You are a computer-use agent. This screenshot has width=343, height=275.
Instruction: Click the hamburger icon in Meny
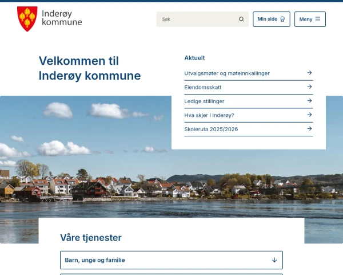coord(318,19)
